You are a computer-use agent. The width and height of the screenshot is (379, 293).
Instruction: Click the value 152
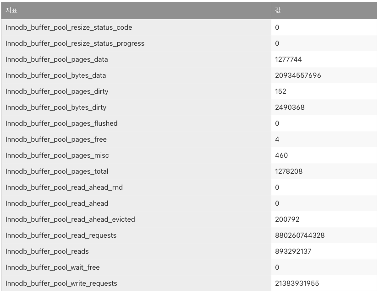(x=280, y=91)
